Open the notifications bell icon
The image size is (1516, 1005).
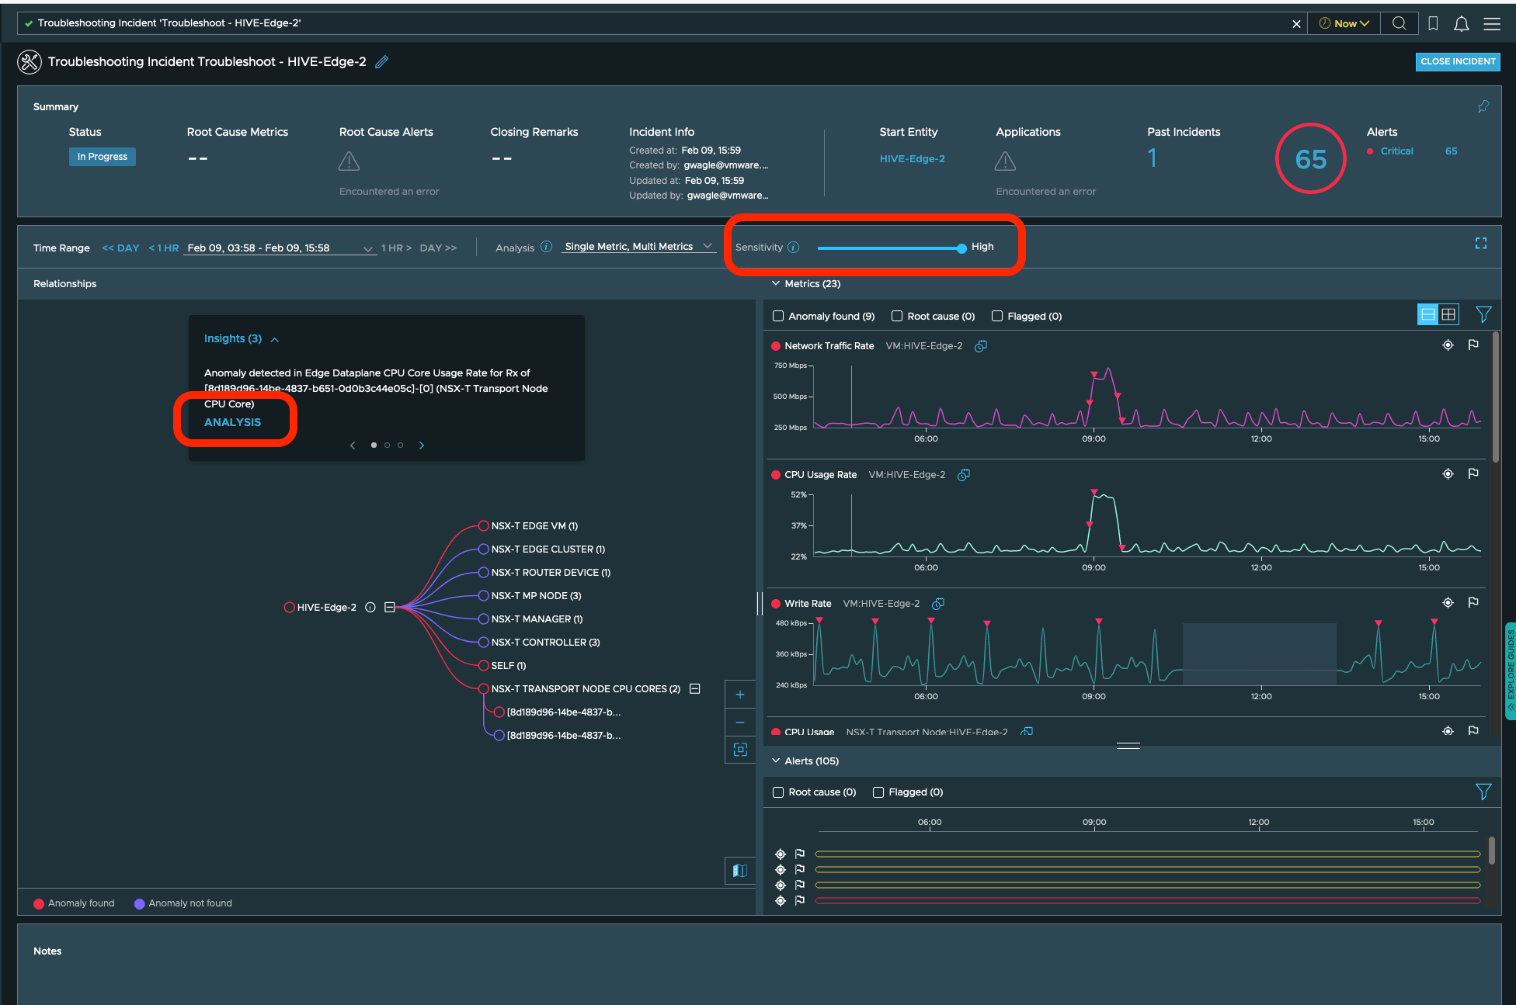tap(1461, 23)
